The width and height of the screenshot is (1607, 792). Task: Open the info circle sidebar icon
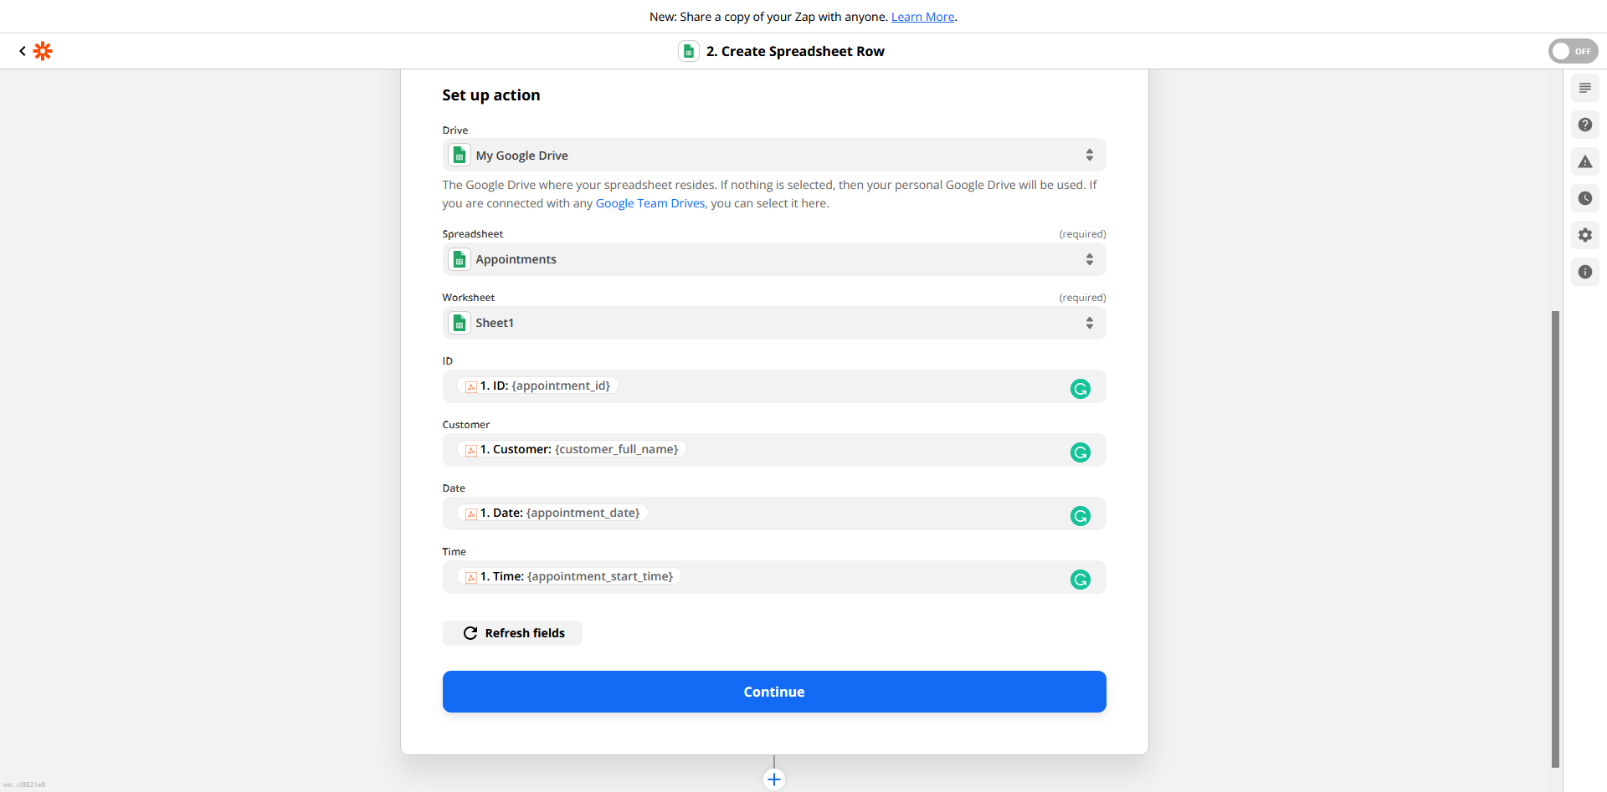coord(1585,272)
